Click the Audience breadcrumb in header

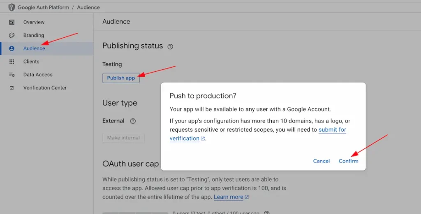(x=88, y=7)
